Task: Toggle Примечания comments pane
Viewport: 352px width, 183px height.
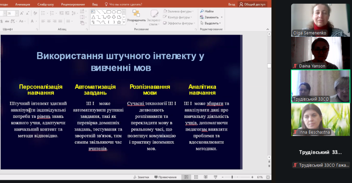Action: tap(165, 177)
